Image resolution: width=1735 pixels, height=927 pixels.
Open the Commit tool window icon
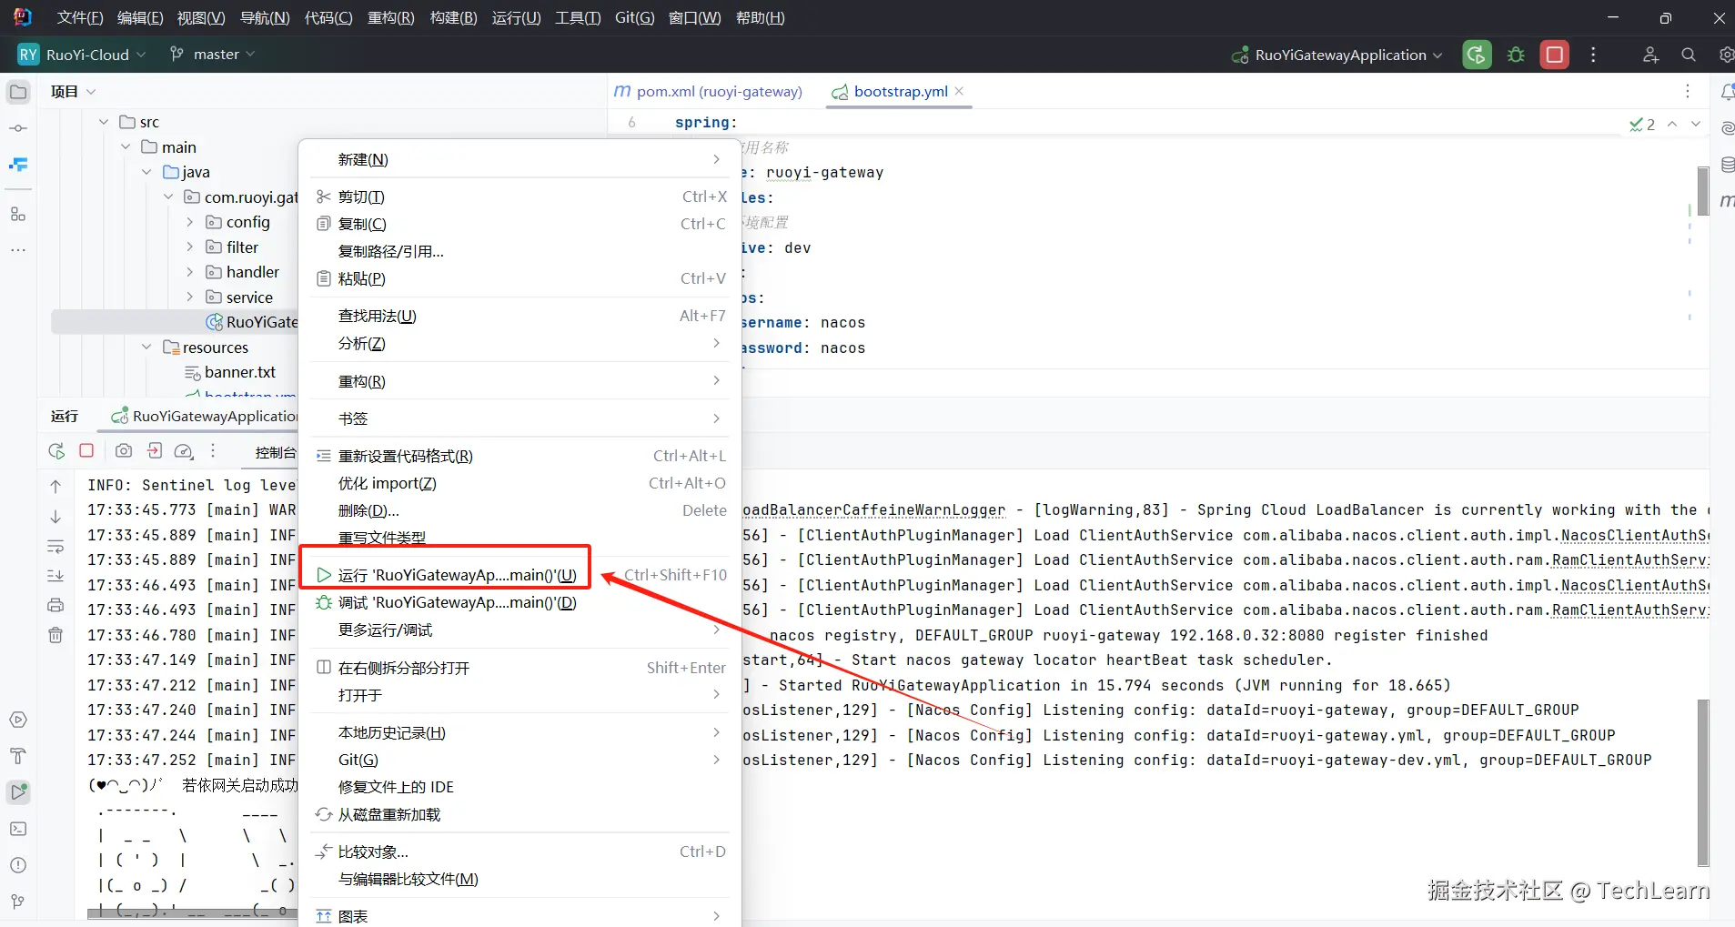[x=18, y=128]
